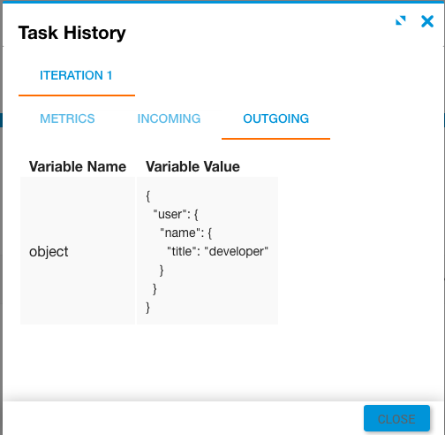Viewport: 445px width, 435px height.
Task: Expand the Task History dialog to fullscreen
Action: (x=401, y=20)
